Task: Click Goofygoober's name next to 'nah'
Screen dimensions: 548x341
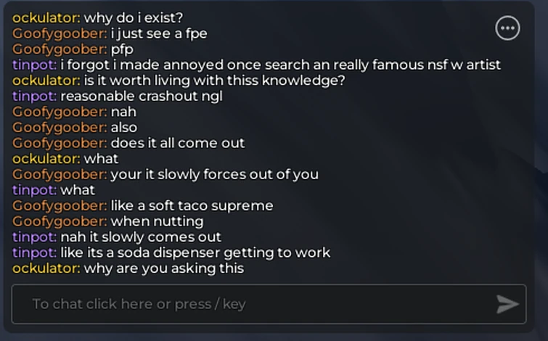Action: [60, 112]
